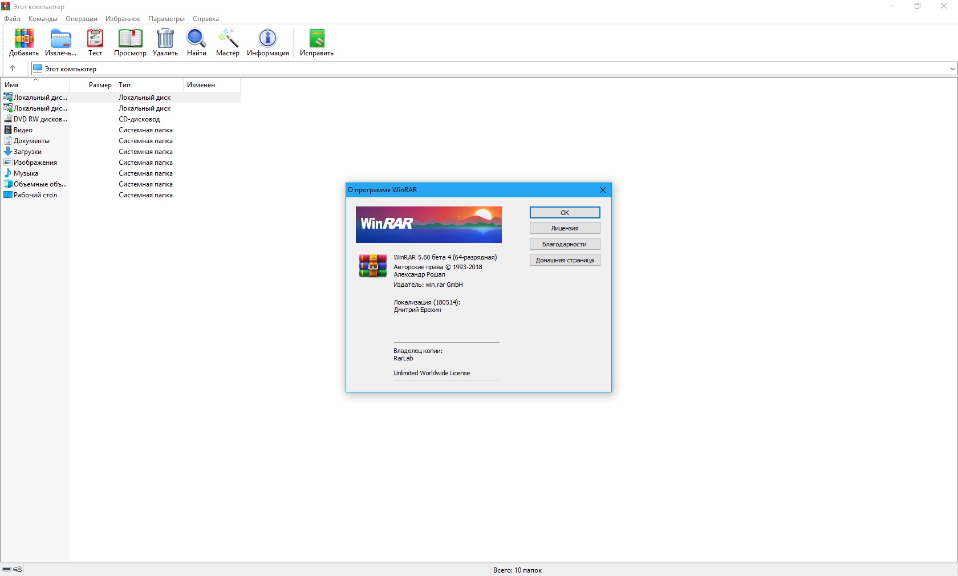Run the Тест archive test tool

(x=95, y=43)
